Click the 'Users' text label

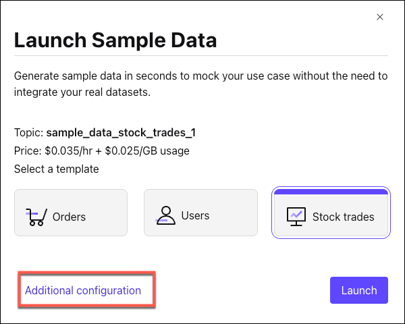click(195, 216)
